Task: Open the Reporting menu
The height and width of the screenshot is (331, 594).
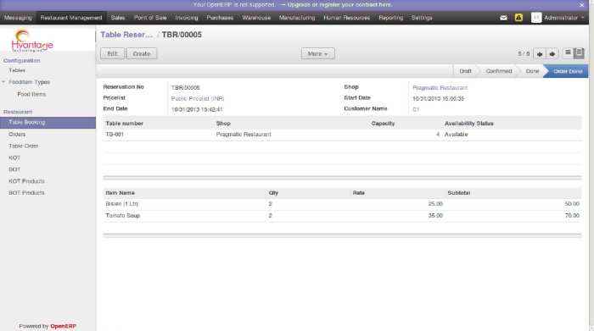Action: [x=390, y=18]
